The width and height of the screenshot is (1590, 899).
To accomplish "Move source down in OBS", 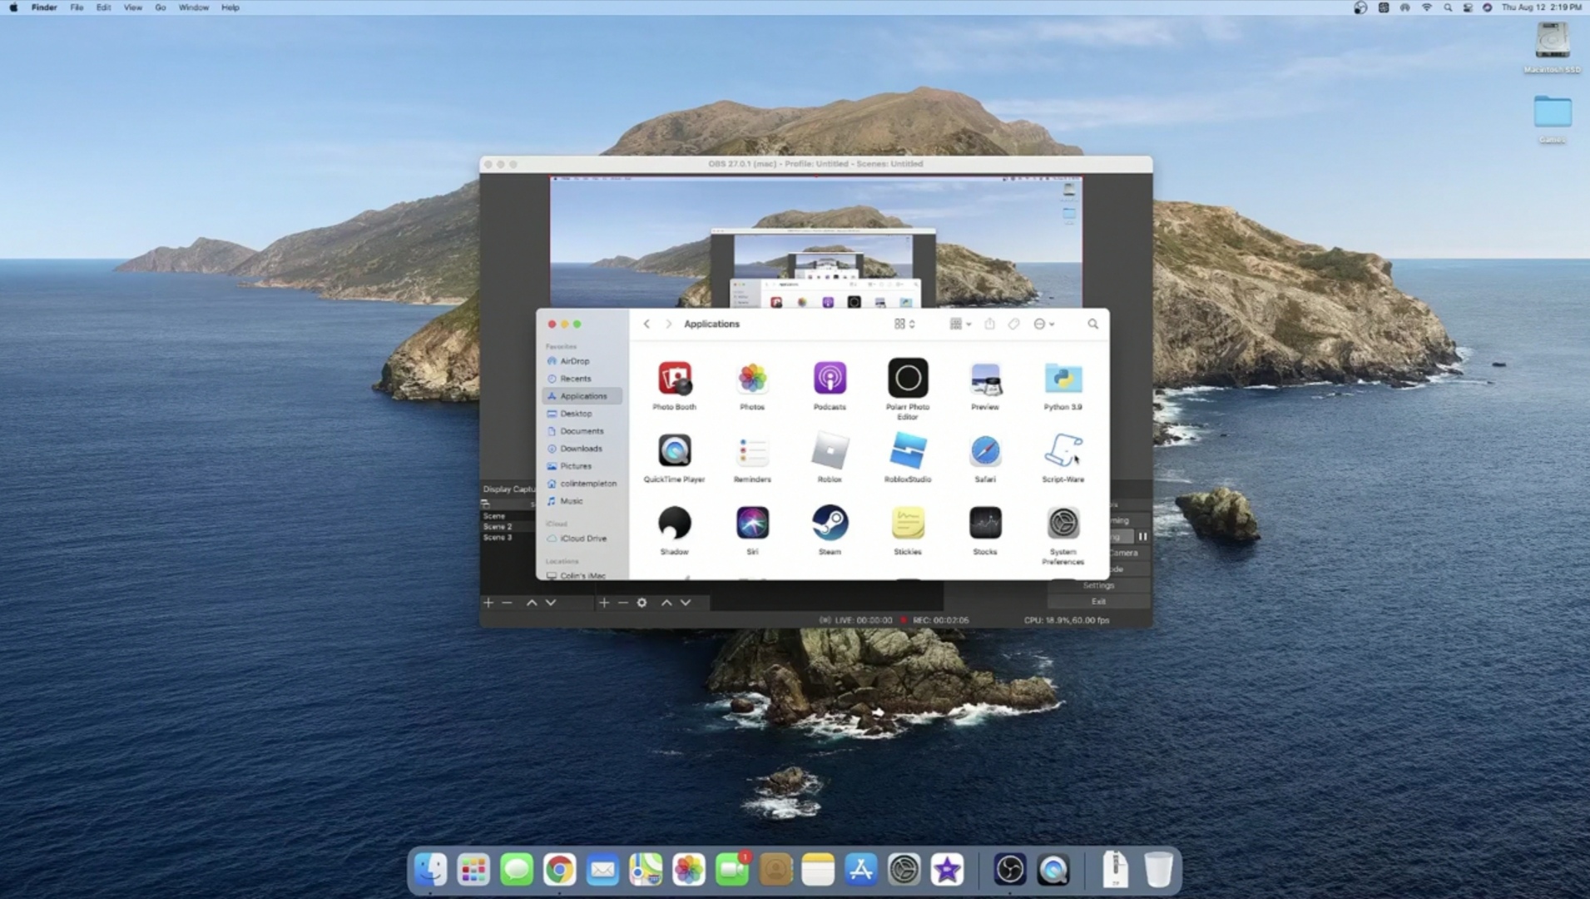I will click(686, 603).
